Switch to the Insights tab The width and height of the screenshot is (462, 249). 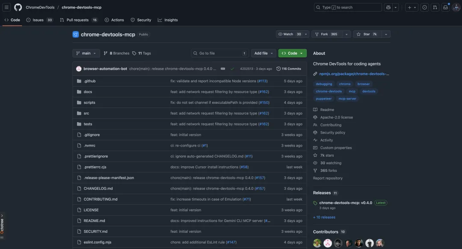click(x=168, y=20)
